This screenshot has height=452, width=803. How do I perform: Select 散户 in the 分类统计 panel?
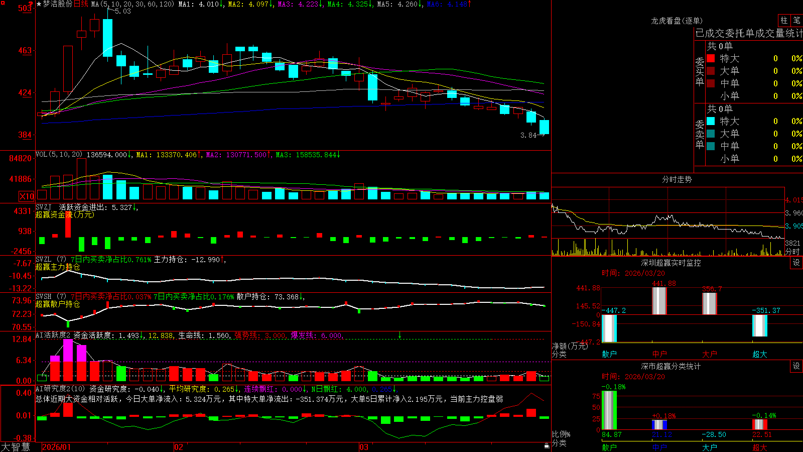pos(609,447)
